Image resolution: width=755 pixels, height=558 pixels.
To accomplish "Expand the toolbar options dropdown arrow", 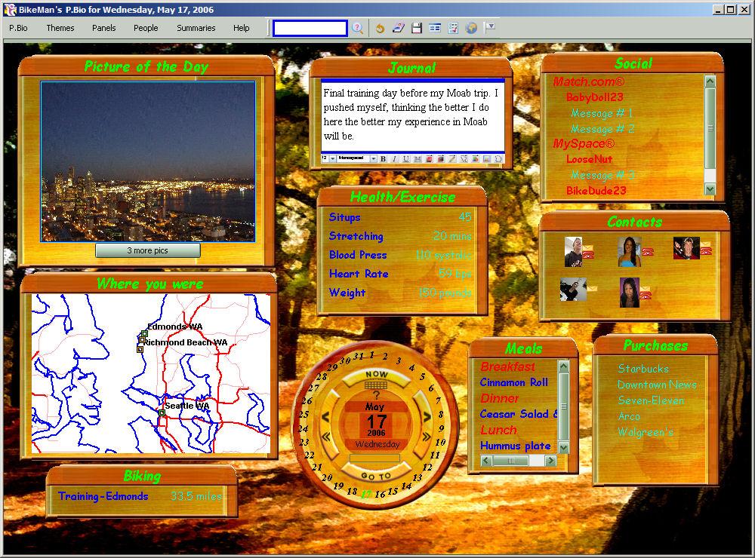I will pos(490,27).
